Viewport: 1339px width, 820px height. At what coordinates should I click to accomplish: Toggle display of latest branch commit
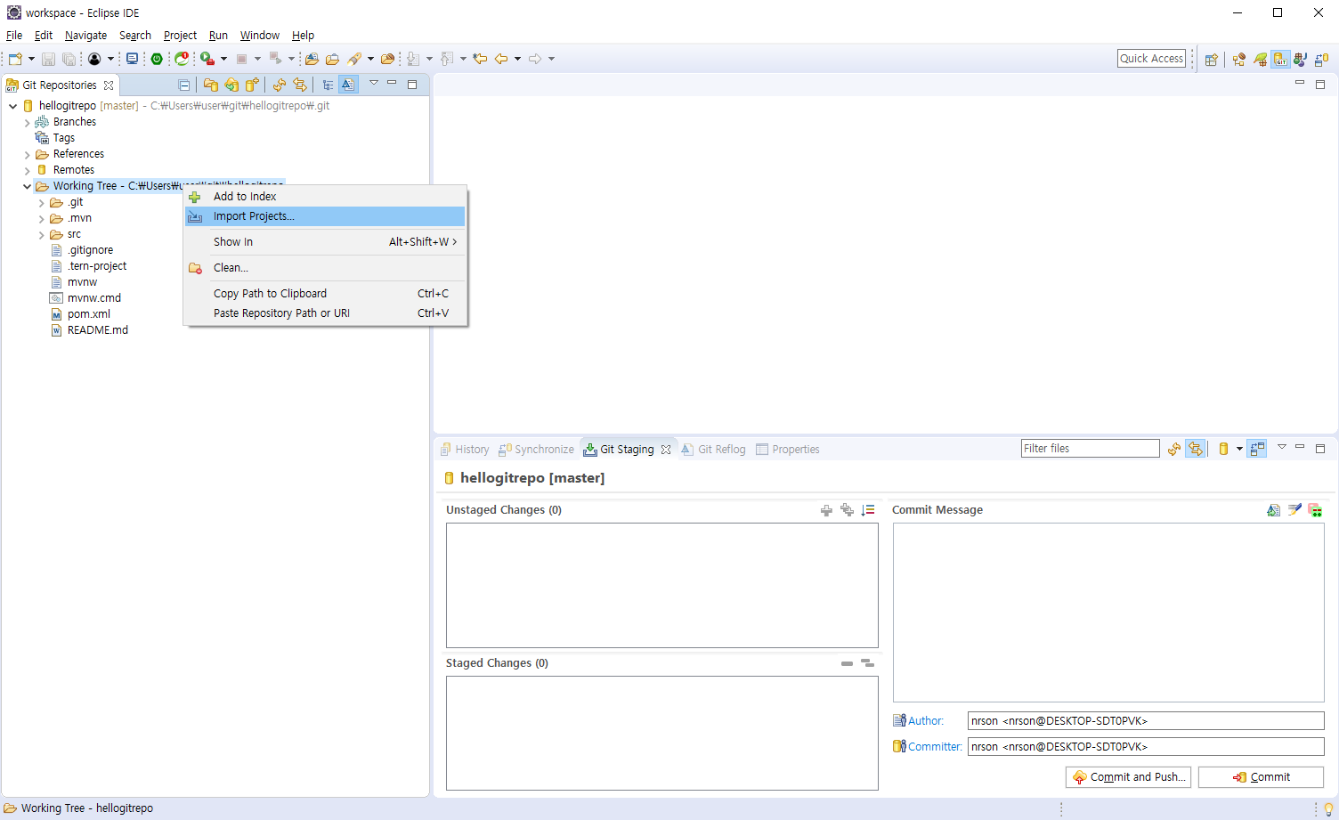(x=348, y=85)
